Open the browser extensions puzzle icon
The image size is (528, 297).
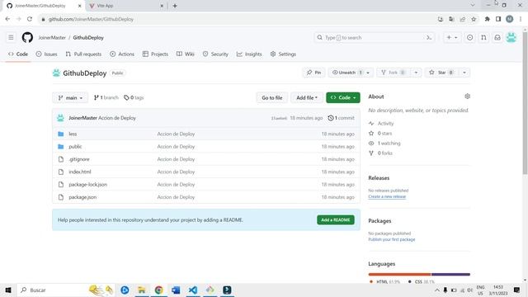pos(488,19)
